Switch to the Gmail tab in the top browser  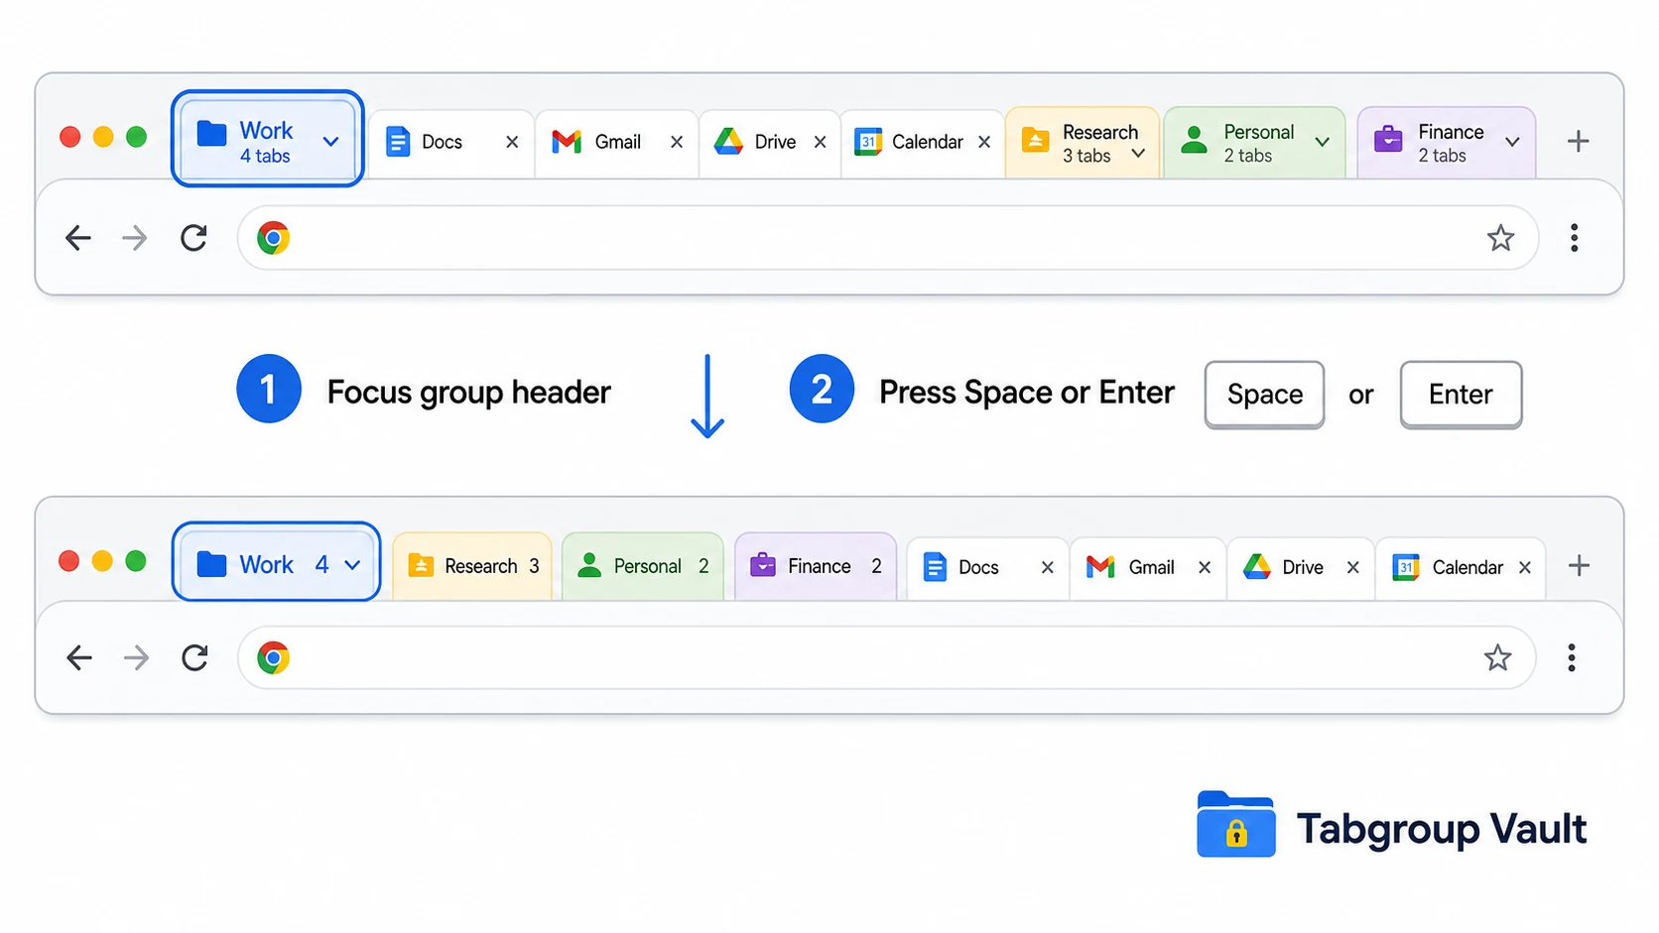click(616, 143)
